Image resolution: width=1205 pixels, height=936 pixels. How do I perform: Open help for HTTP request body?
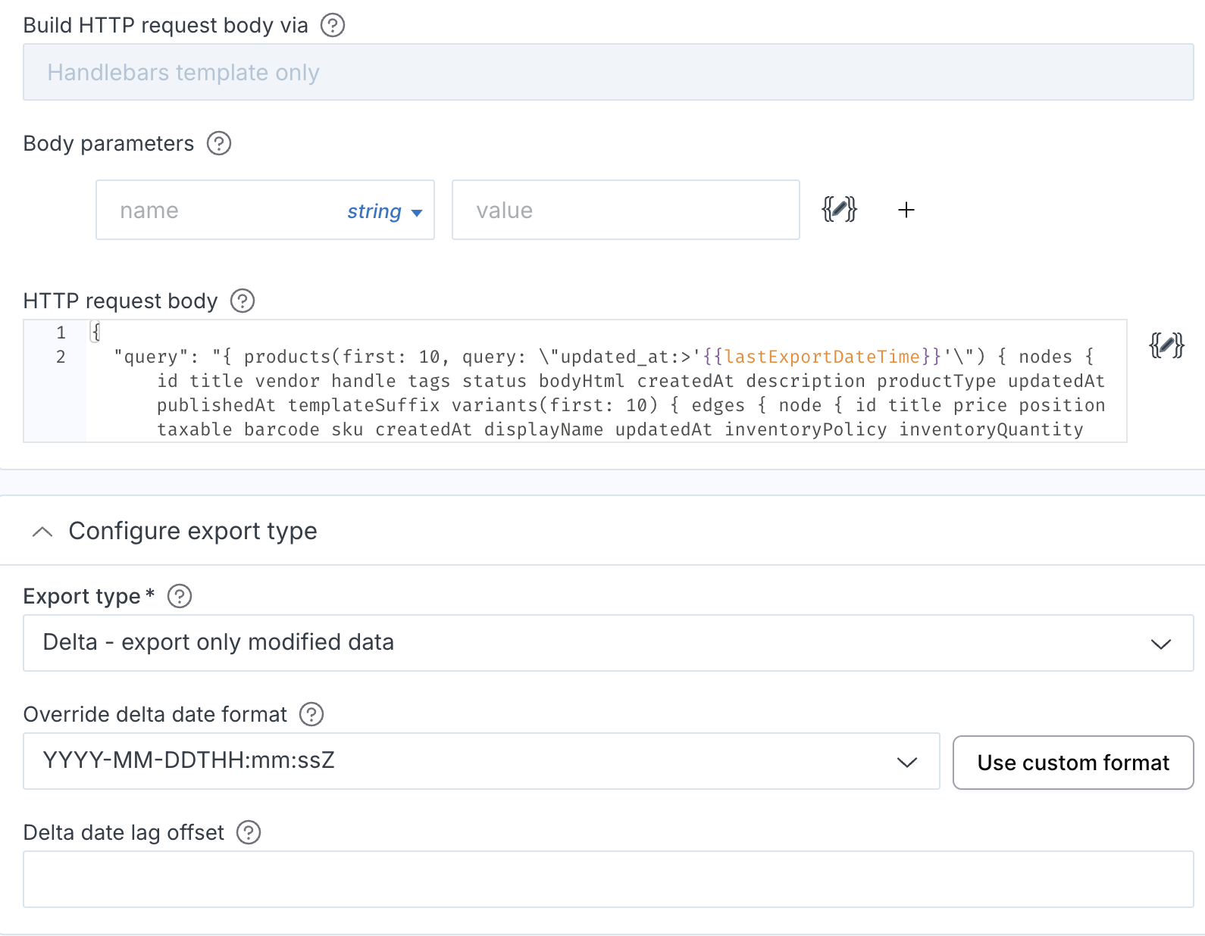243,301
